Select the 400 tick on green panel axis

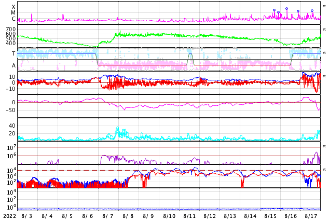pos(11,43)
